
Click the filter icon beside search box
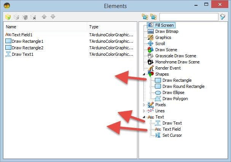(x=223, y=17)
